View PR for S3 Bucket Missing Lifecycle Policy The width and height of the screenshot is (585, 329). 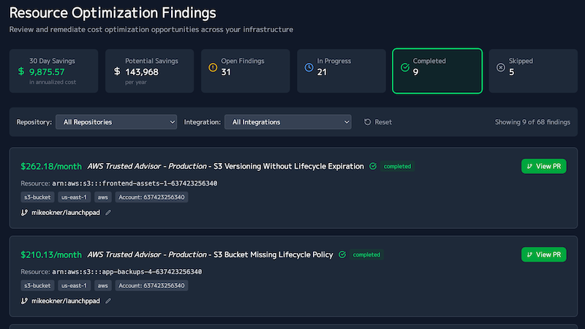tap(544, 254)
